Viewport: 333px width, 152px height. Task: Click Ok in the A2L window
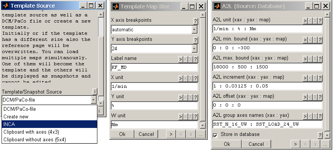227,144
